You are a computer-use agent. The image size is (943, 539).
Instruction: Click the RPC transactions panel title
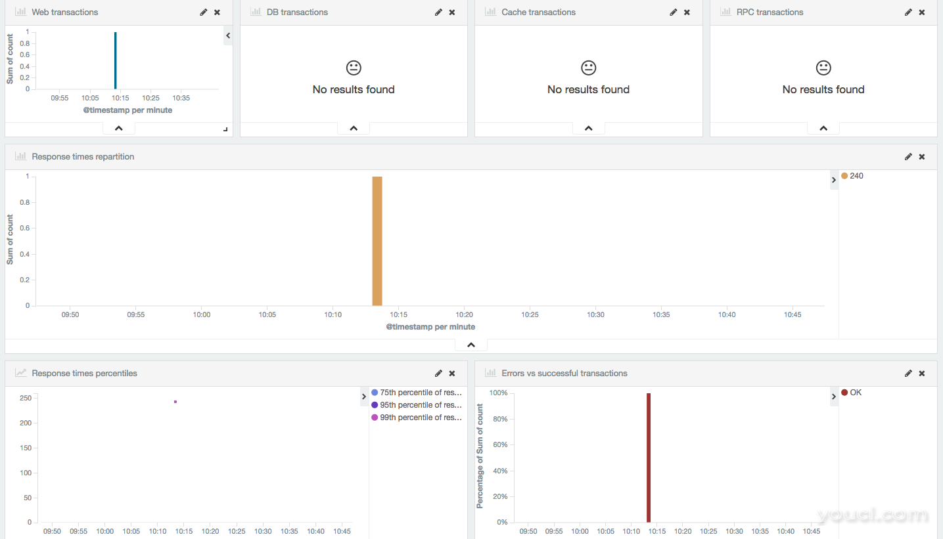point(770,12)
